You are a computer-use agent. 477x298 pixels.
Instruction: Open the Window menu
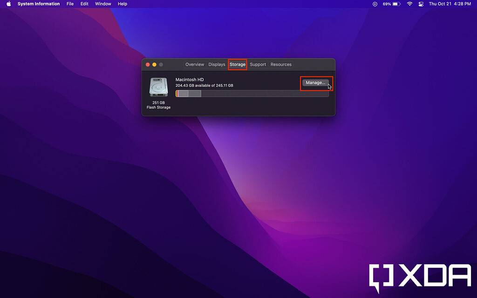click(x=102, y=4)
